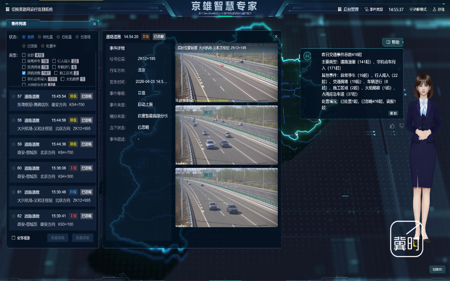Click the thumbs-up icon under the summary
Image resolution: width=450 pixels, height=281 pixels.
coord(392,126)
